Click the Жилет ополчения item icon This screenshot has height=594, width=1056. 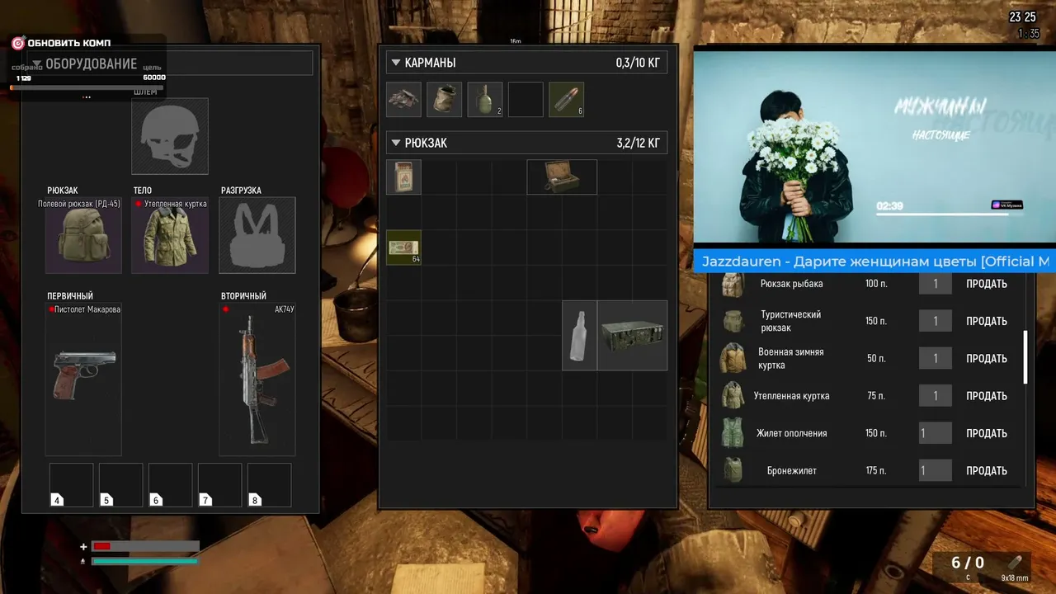click(733, 433)
